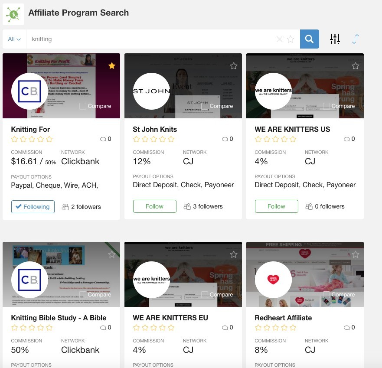The height and width of the screenshot is (368, 382).
Task: Favorite Redheart Affiliate star icon
Action: pos(356,254)
